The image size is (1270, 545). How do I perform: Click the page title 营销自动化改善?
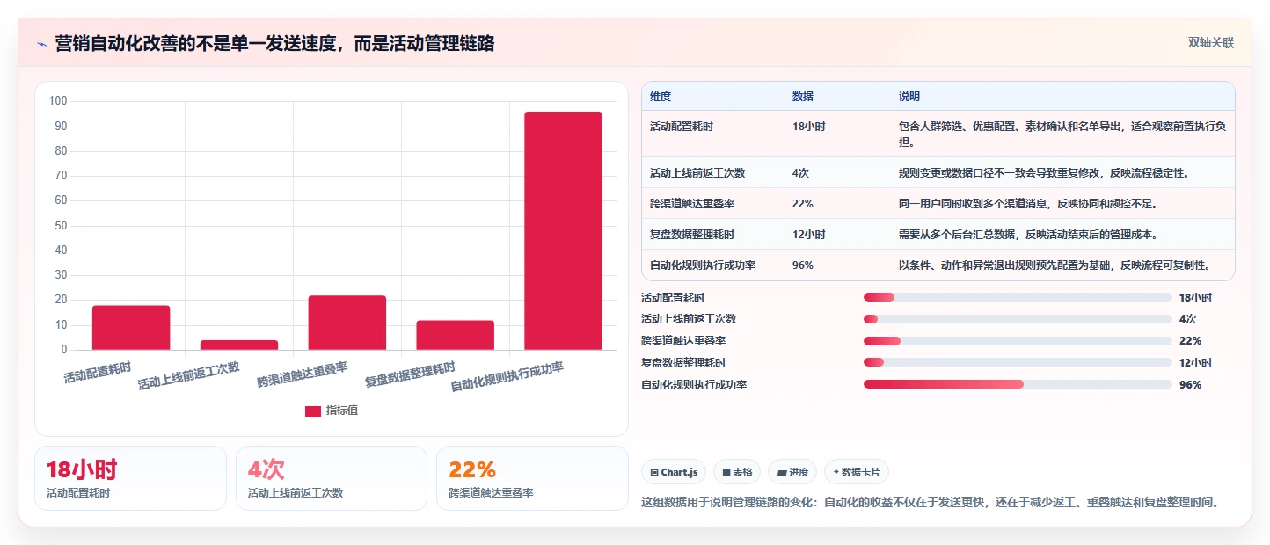(274, 43)
